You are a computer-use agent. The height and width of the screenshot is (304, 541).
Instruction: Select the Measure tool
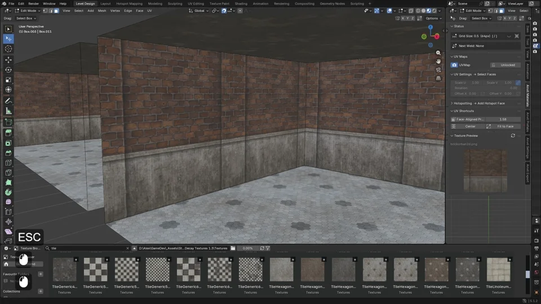pyautogui.click(x=8, y=111)
